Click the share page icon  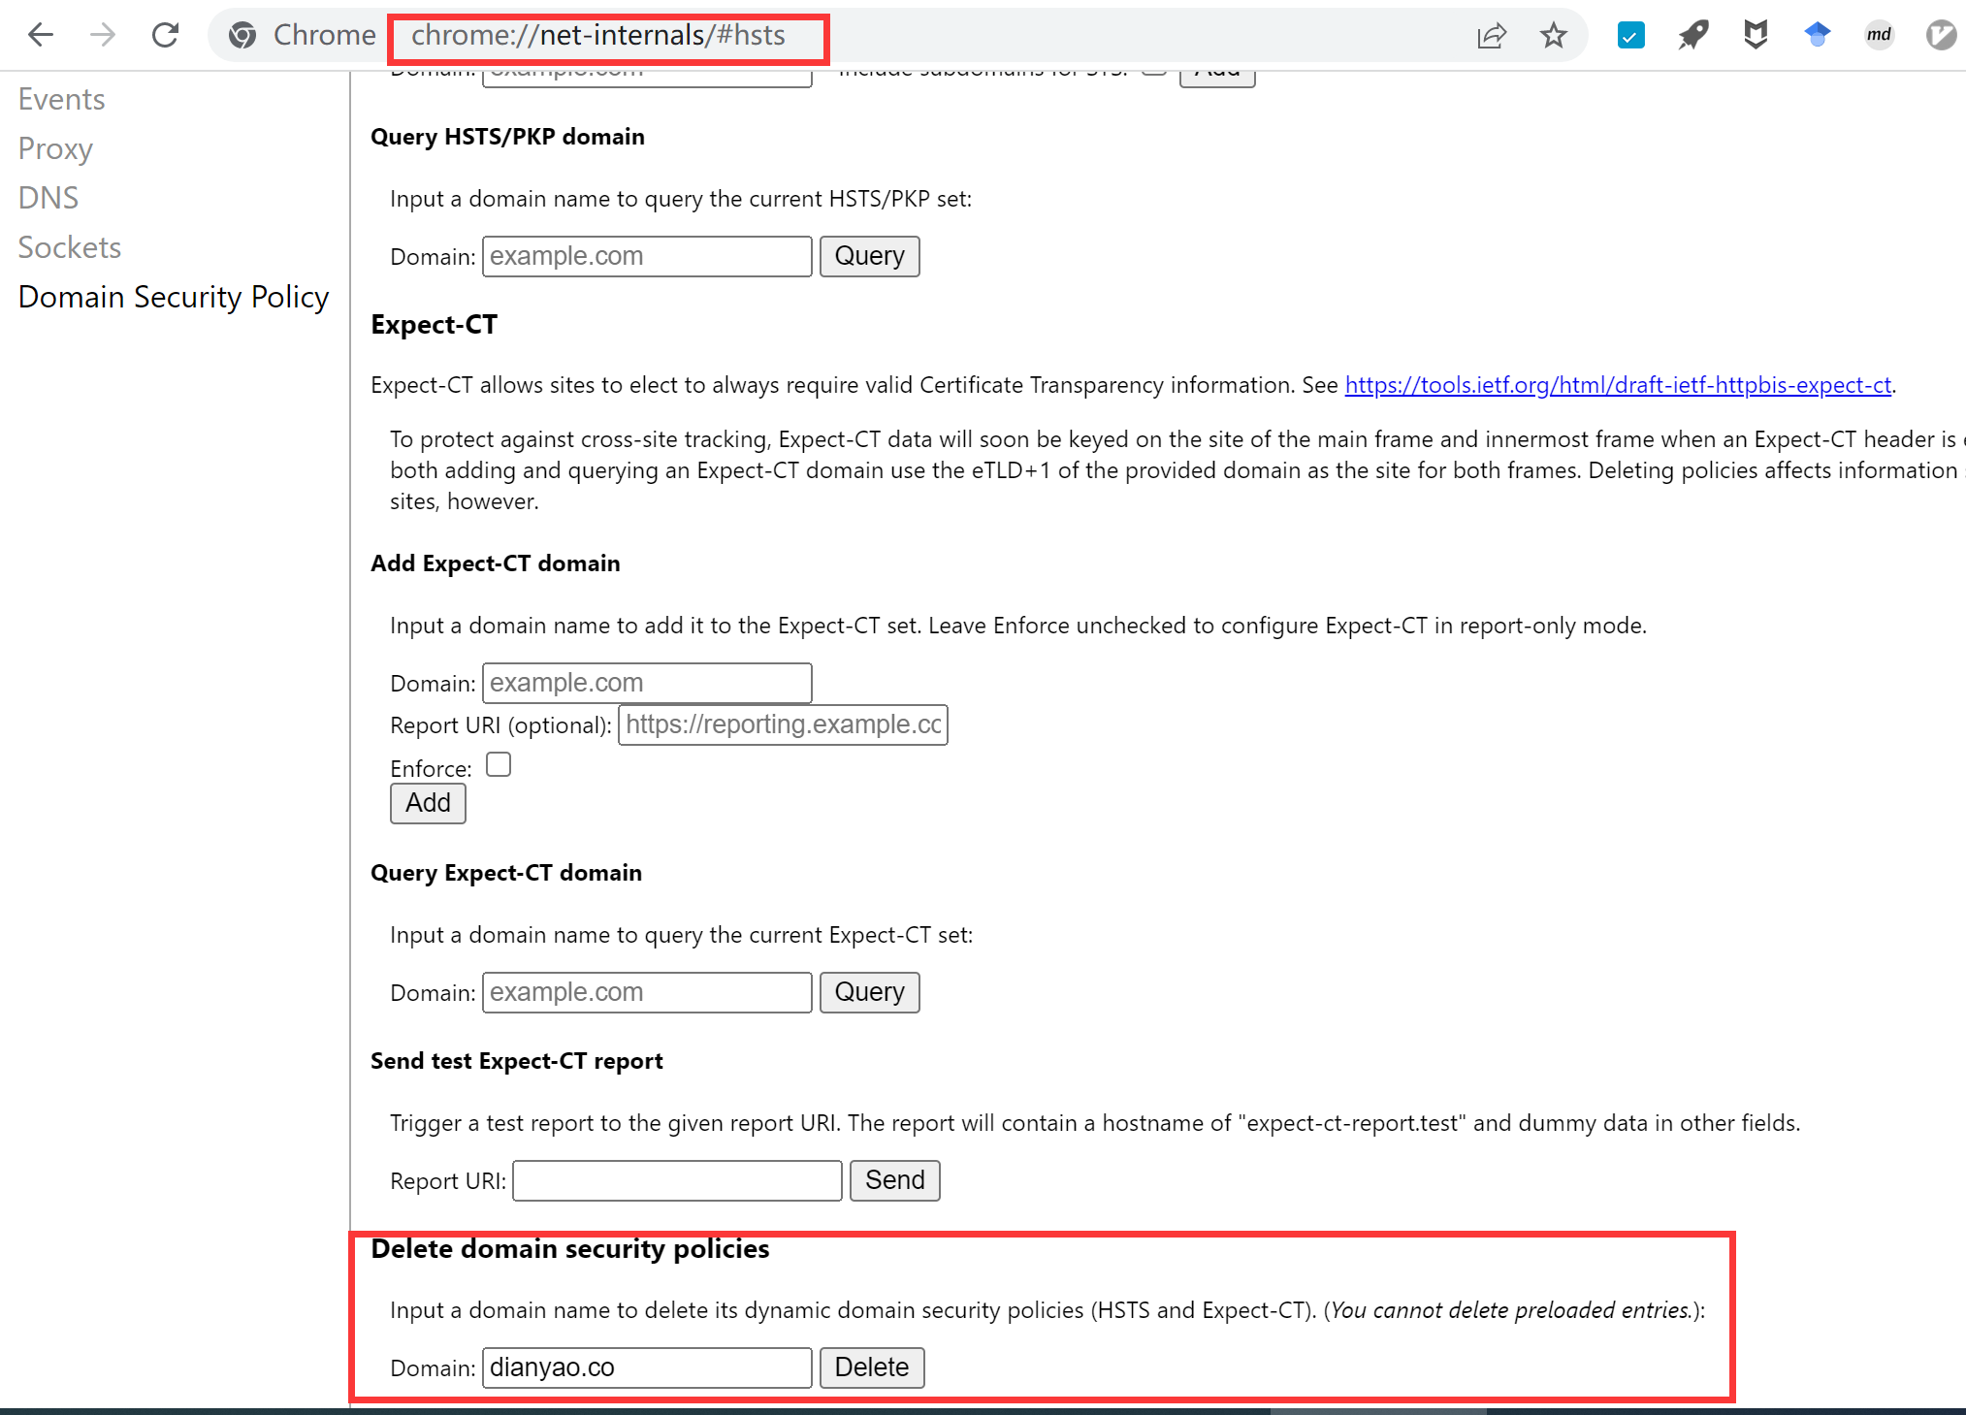(x=1491, y=36)
